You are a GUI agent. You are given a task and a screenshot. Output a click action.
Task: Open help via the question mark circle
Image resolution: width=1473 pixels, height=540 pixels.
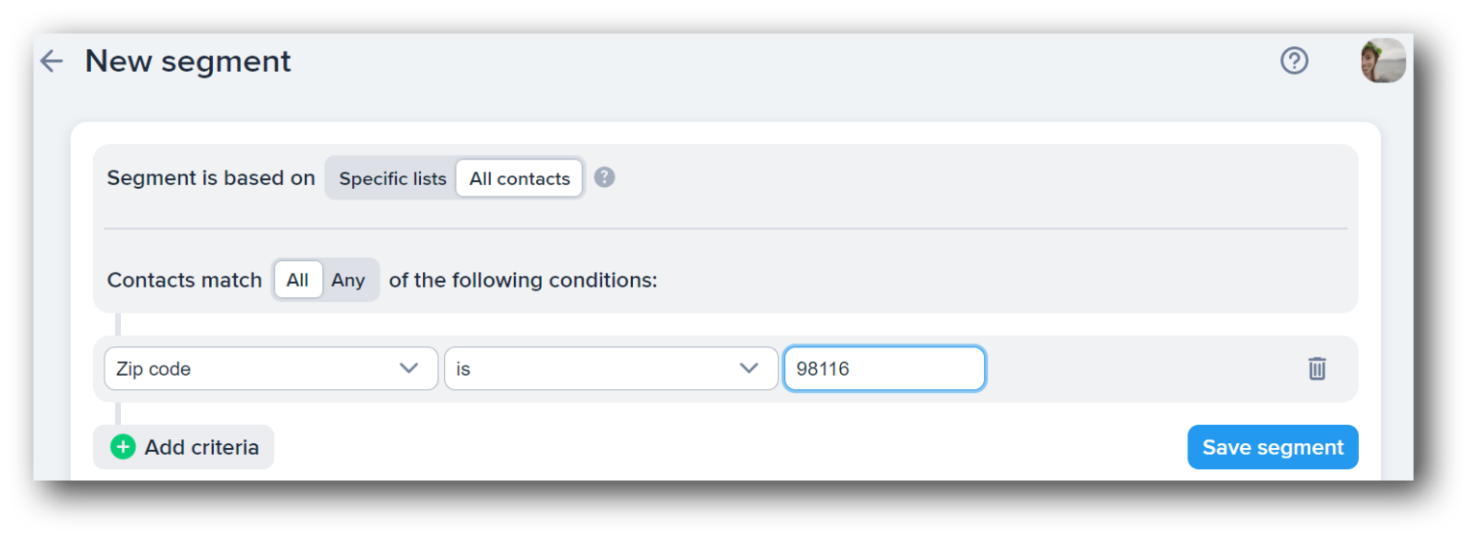pyautogui.click(x=1294, y=60)
